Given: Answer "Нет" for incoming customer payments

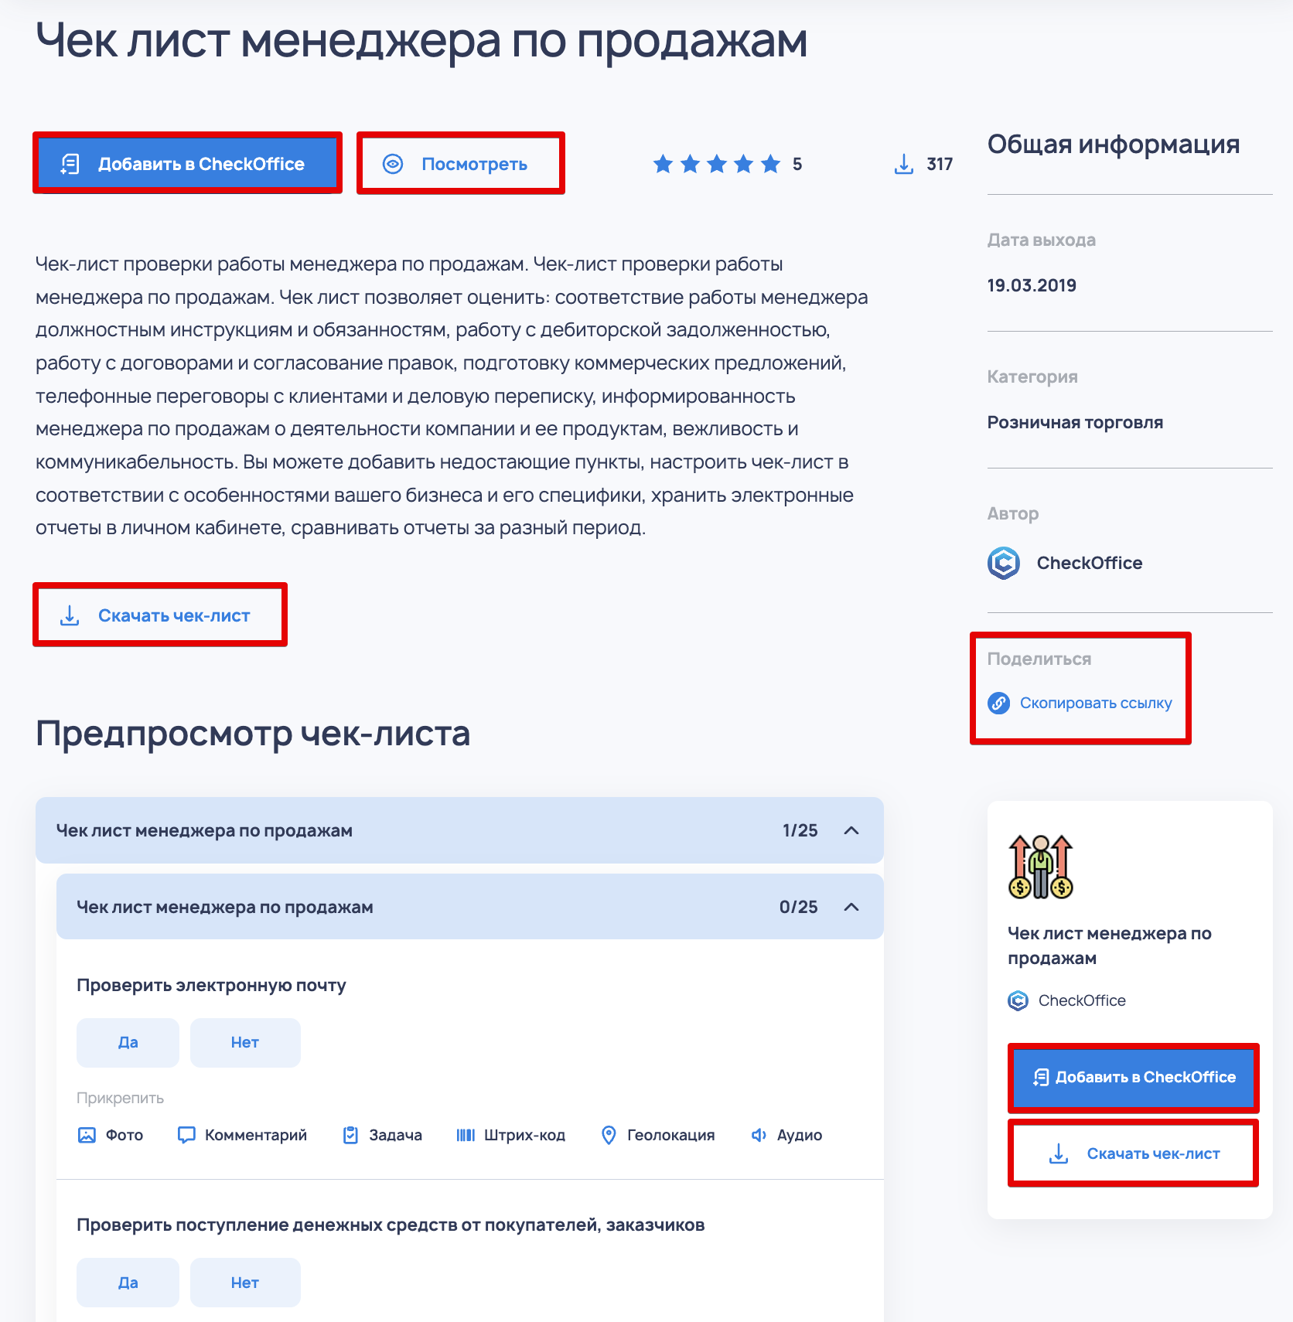Looking at the screenshot, I should click(x=244, y=1282).
